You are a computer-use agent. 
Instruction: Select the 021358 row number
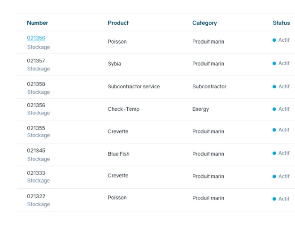pos(36,84)
